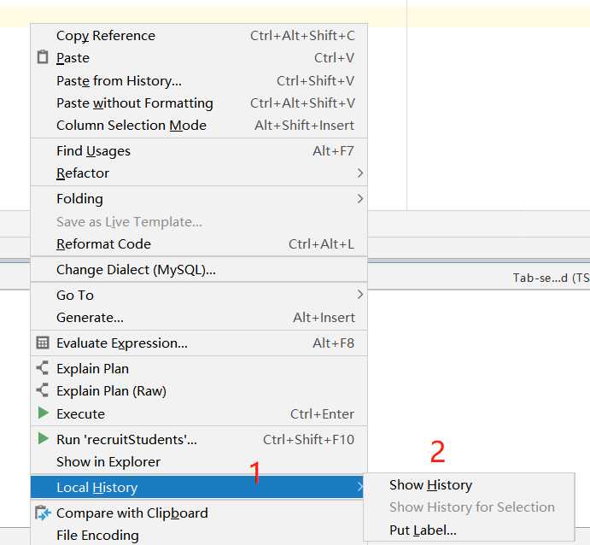Click the Evaluate Expression calculator icon
The width and height of the screenshot is (590, 545).
point(43,343)
